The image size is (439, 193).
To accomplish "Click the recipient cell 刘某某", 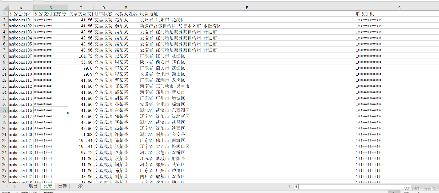I will 126,177.
